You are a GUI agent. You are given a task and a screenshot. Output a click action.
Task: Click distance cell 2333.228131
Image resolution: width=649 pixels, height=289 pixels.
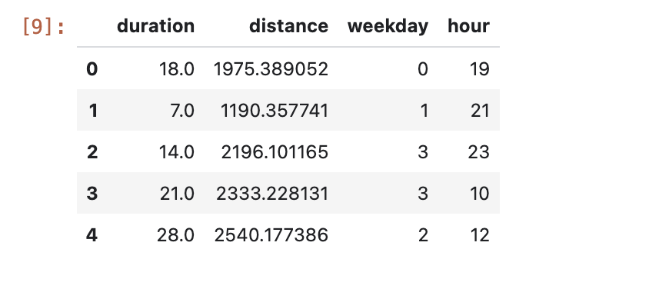point(272,194)
